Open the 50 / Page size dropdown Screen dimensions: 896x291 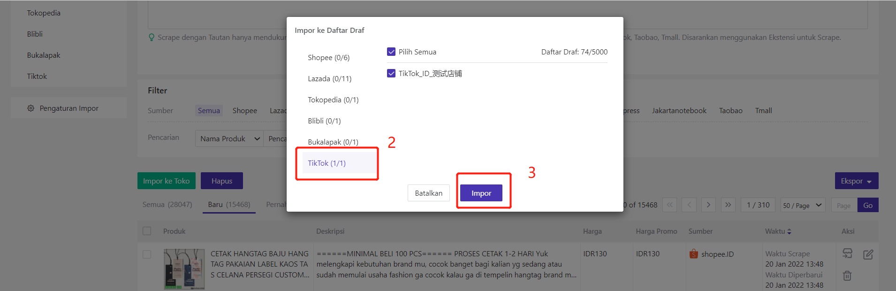coord(802,205)
